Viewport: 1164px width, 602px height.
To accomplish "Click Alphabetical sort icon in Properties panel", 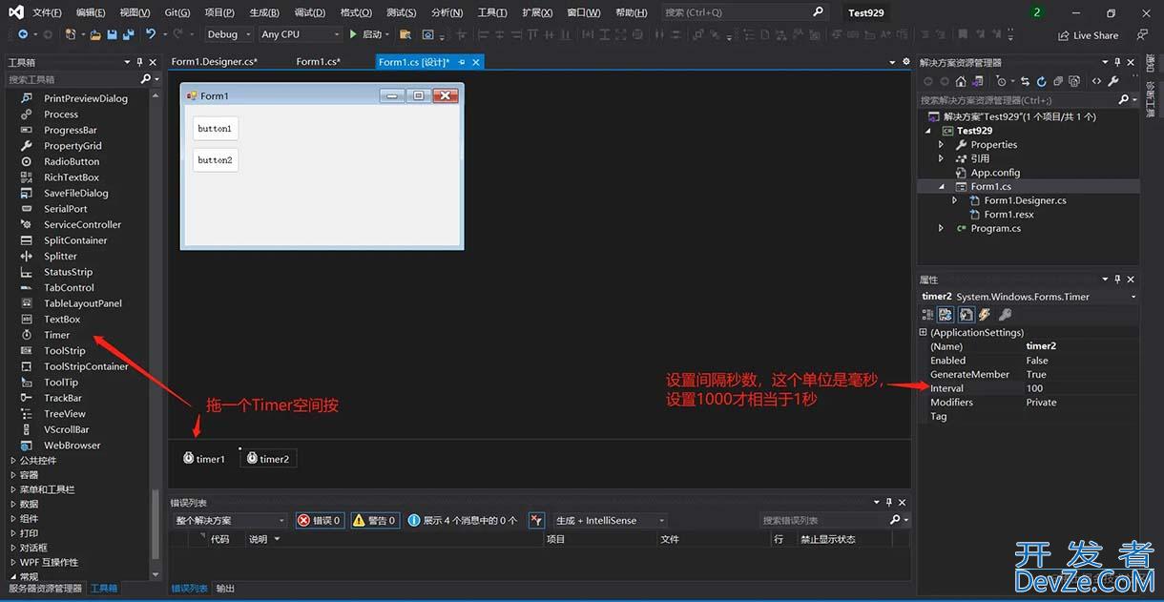I will [946, 315].
